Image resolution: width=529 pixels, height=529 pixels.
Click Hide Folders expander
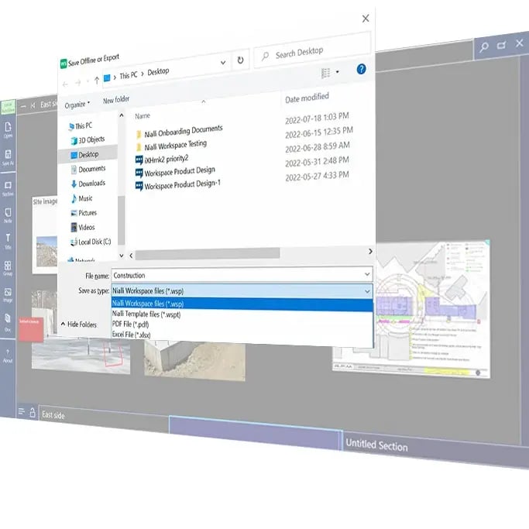(79, 325)
